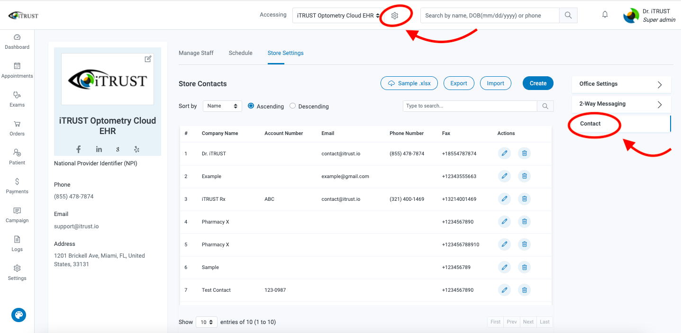Click the notifications bell
The image size is (681, 333).
click(605, 15)
